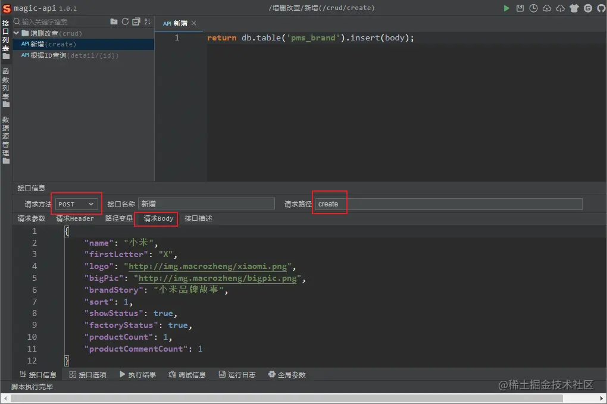The height and width of the screenshot is (404, 607).
Task: Switch to the 请求参数 tab
Action: pos(32,218)
